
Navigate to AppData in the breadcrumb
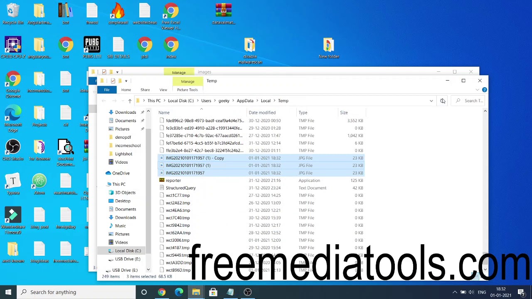click(245, 101)
